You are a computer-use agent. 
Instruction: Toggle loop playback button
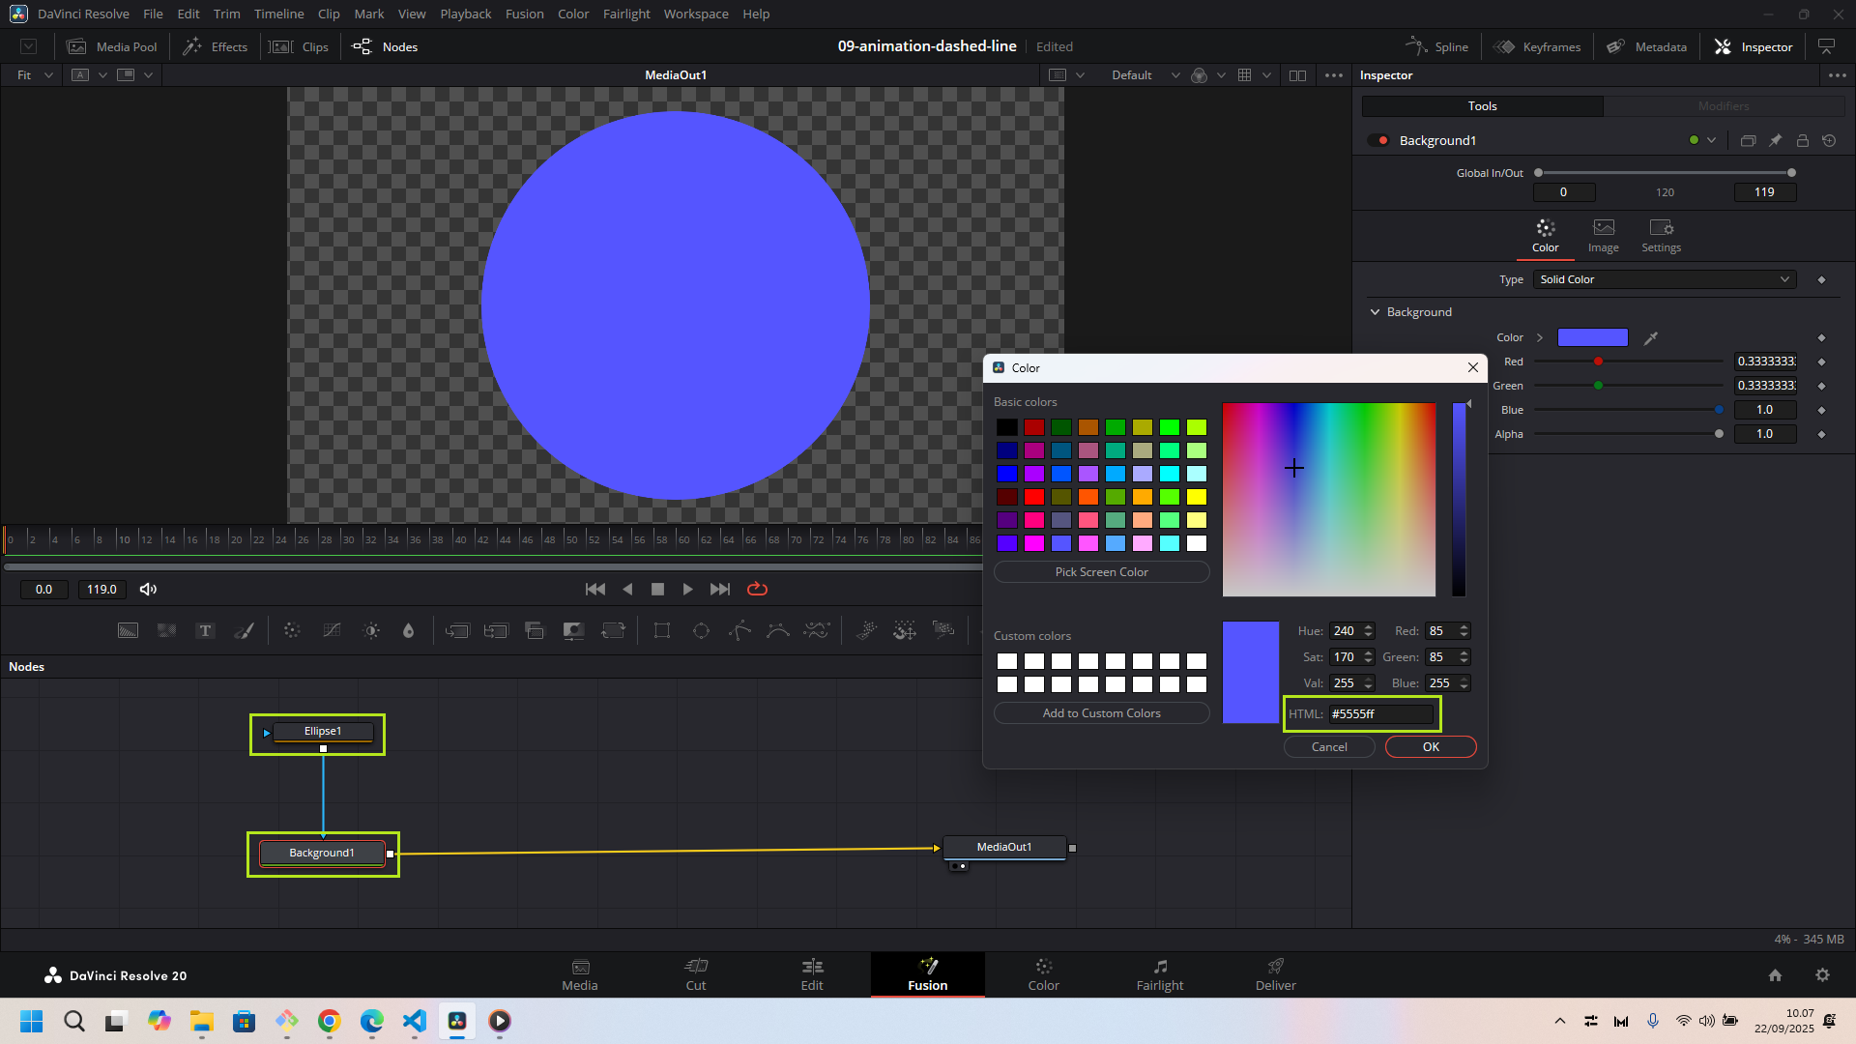(757, 589)
